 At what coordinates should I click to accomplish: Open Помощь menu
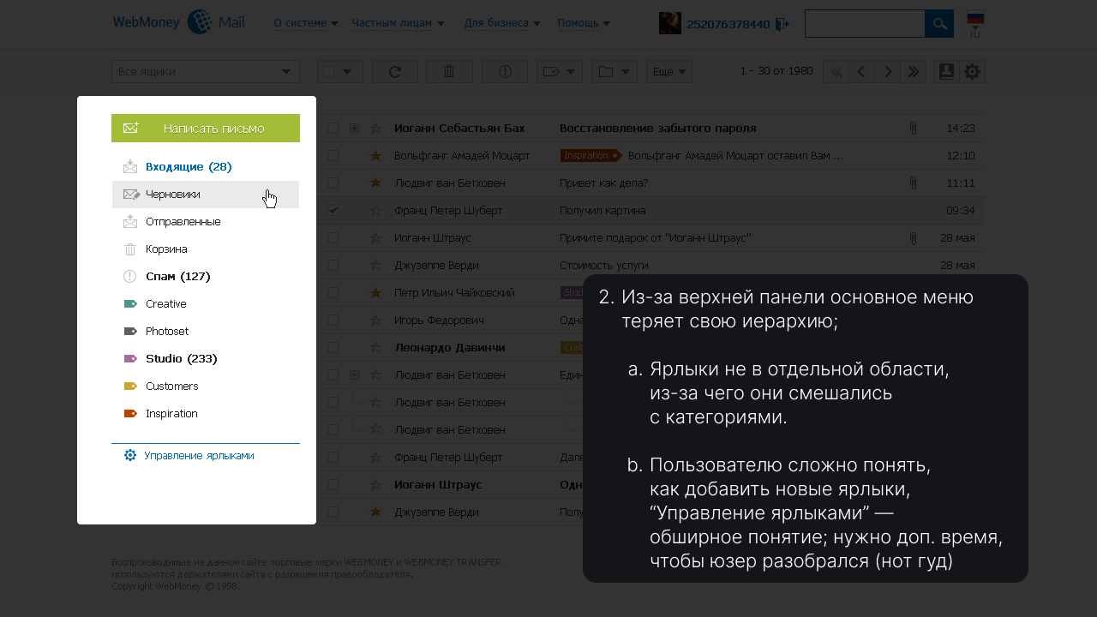point(584,23)
